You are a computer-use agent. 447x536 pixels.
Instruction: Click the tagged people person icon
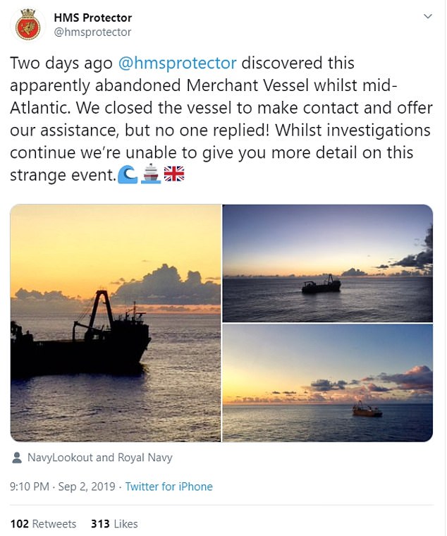tap(17, 458)
